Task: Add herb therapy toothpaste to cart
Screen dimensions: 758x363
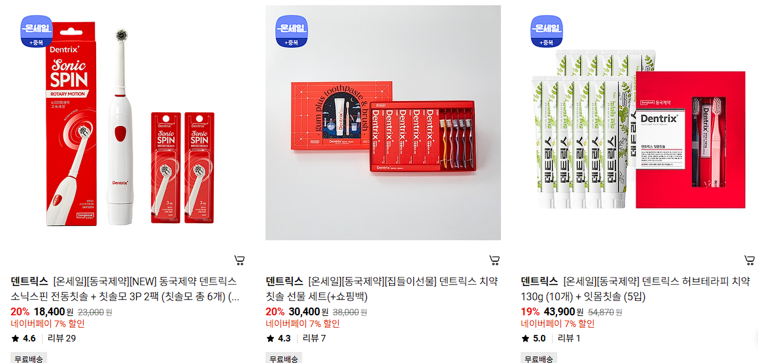Action: click(749, 260)
